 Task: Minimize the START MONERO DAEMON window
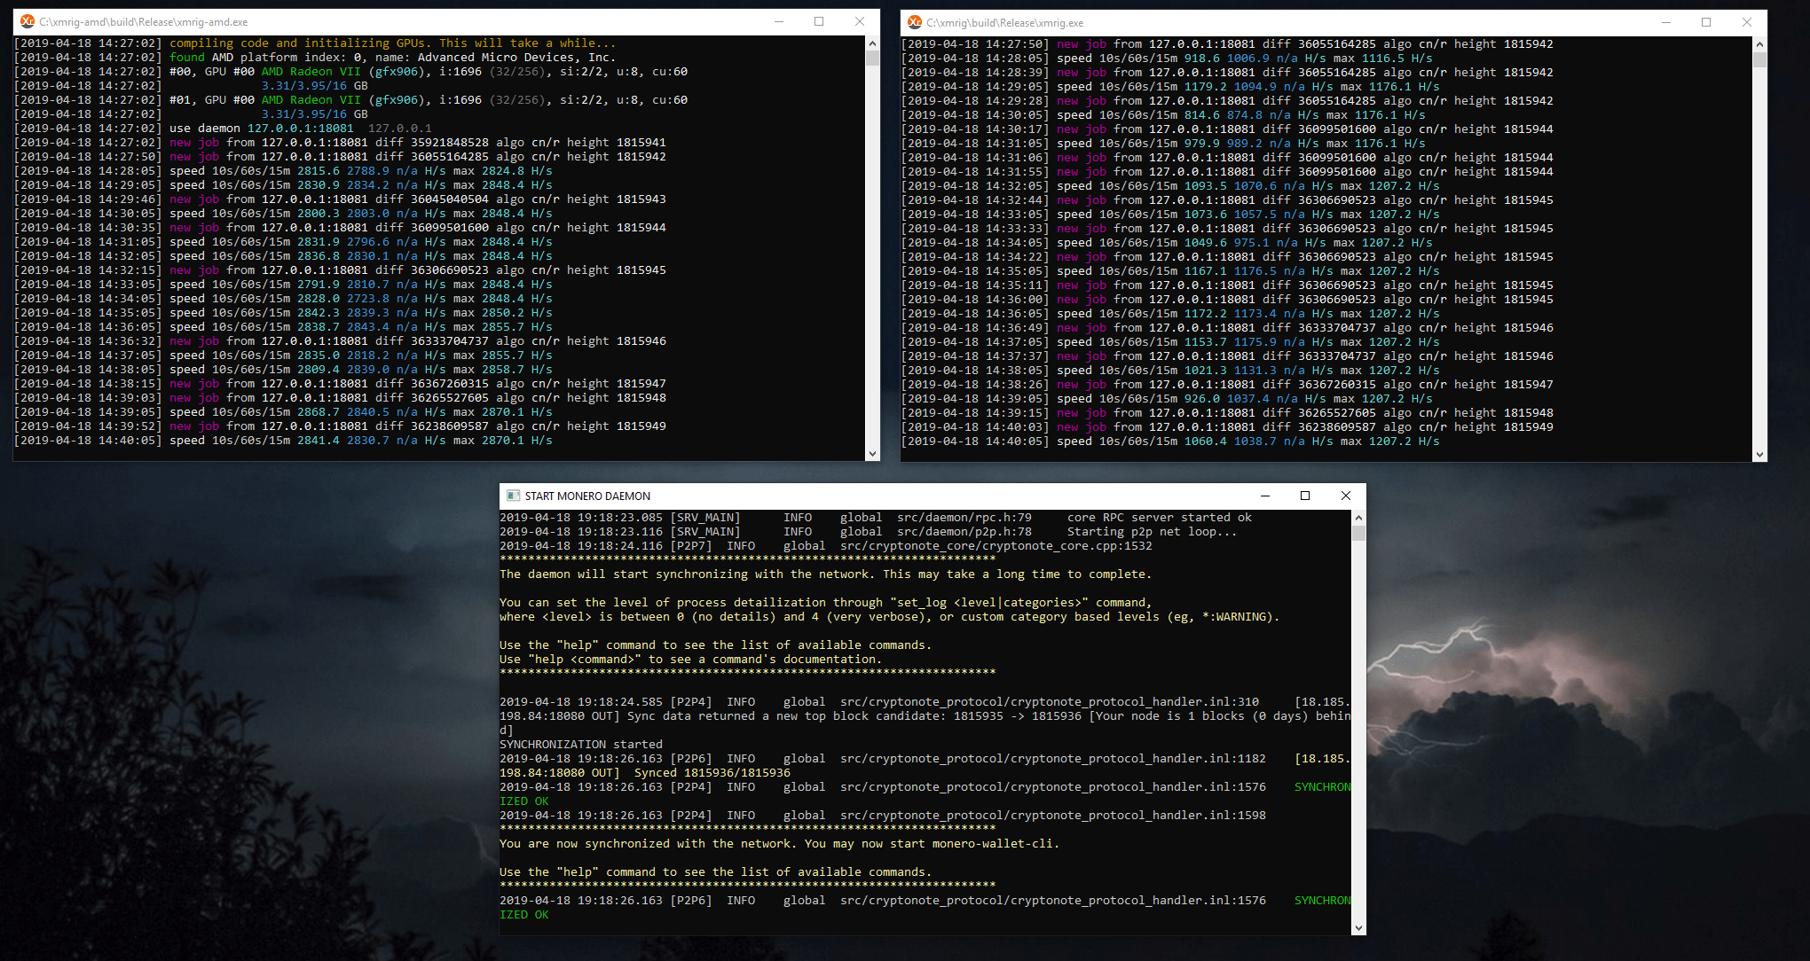coord(1264,496)
